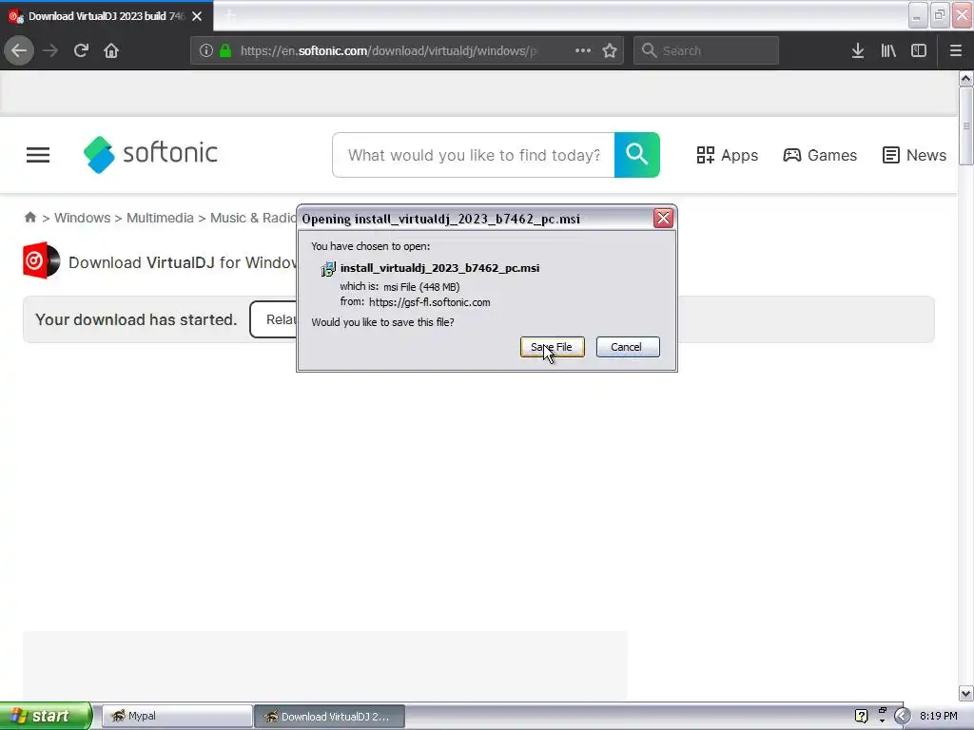Click the file name install_virtualdj_2023_b7462_pc.msi
Image resolution: width=974 pixels, height=730 pixels.
(x=439, y=268)
